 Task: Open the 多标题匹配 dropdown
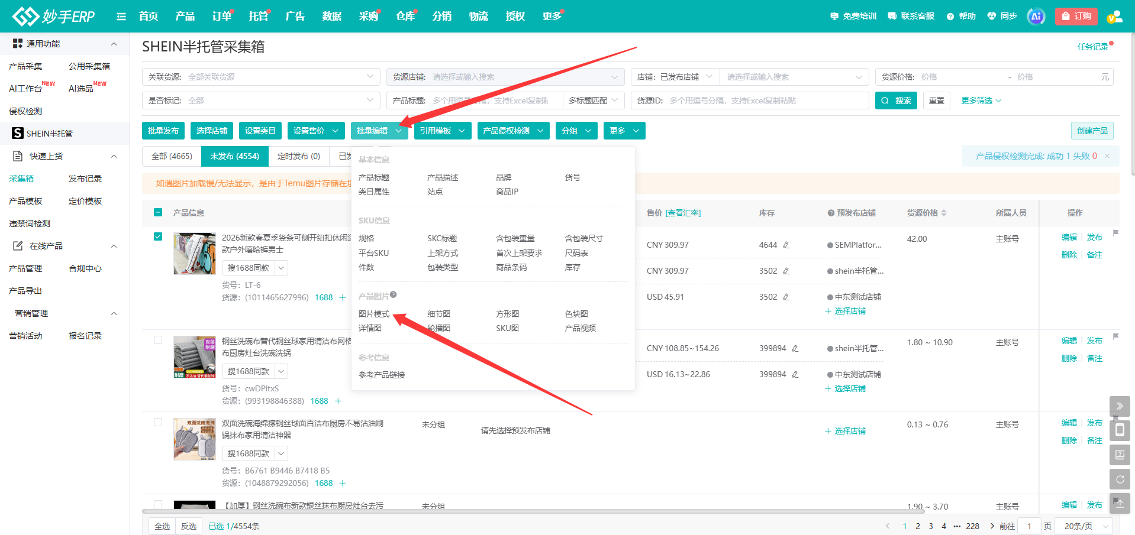[593, 100]
